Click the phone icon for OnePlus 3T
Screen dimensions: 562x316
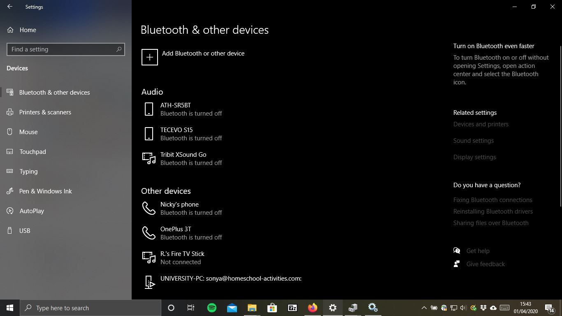click(x=149, y=233)
